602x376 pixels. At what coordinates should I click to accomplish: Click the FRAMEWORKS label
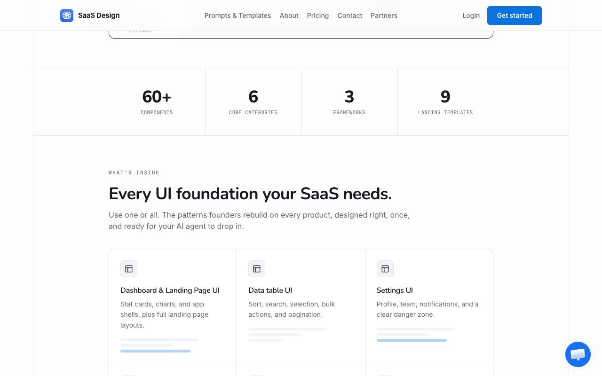(x=349, y=112)
